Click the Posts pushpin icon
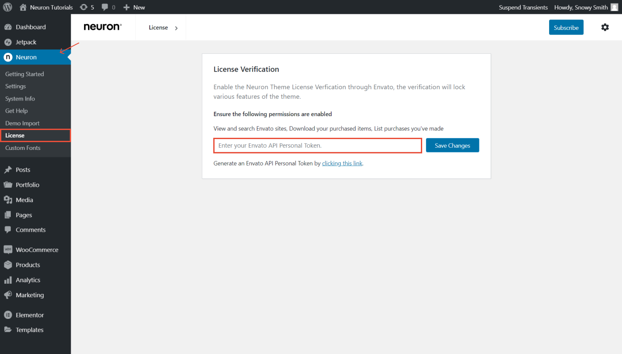This screenshot has height=354, width=622. 8,170
